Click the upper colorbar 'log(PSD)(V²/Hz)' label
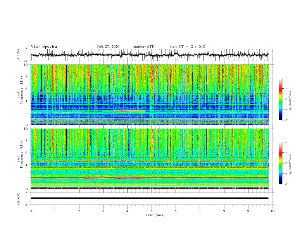 point(290,101)
